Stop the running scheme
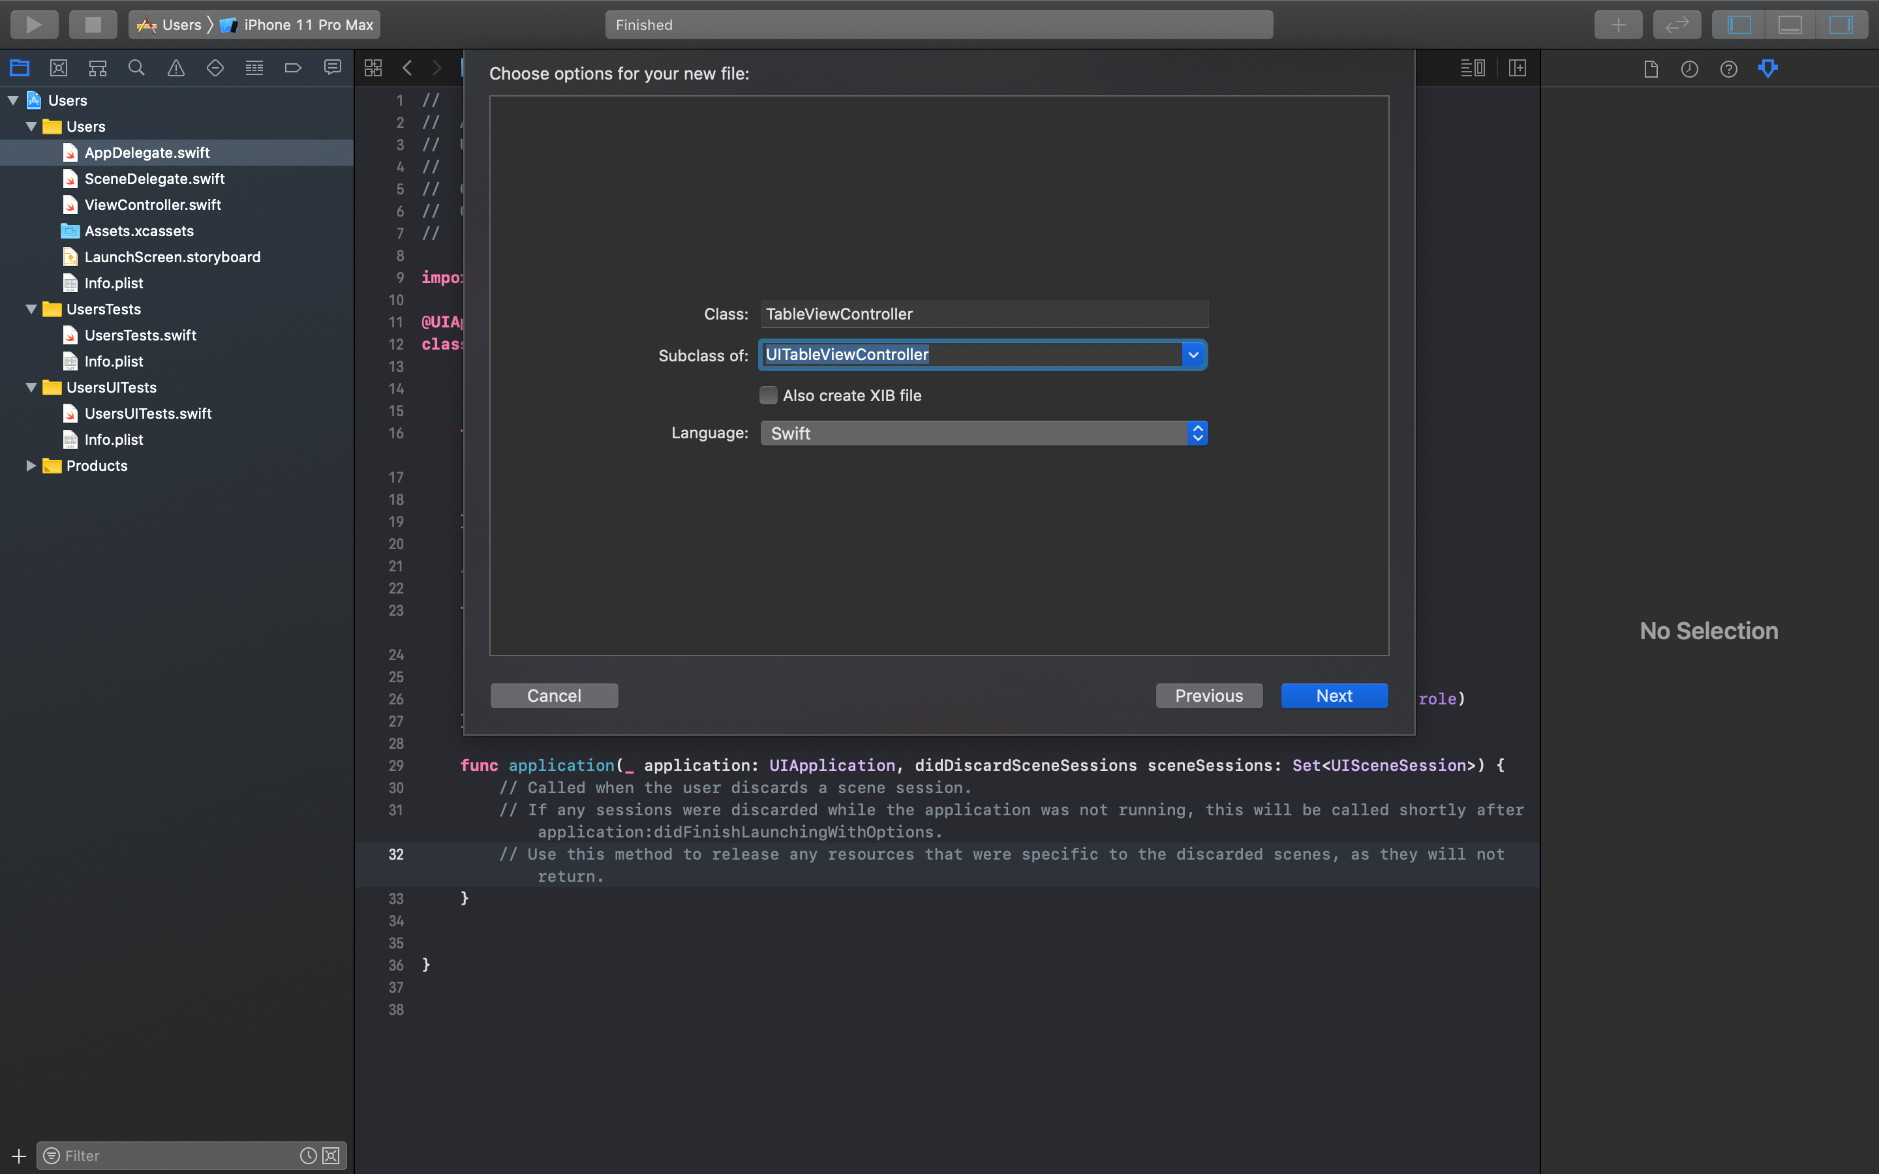 [93, 25]
